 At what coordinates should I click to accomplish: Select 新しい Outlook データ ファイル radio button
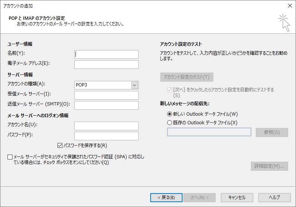pos(170,114)
